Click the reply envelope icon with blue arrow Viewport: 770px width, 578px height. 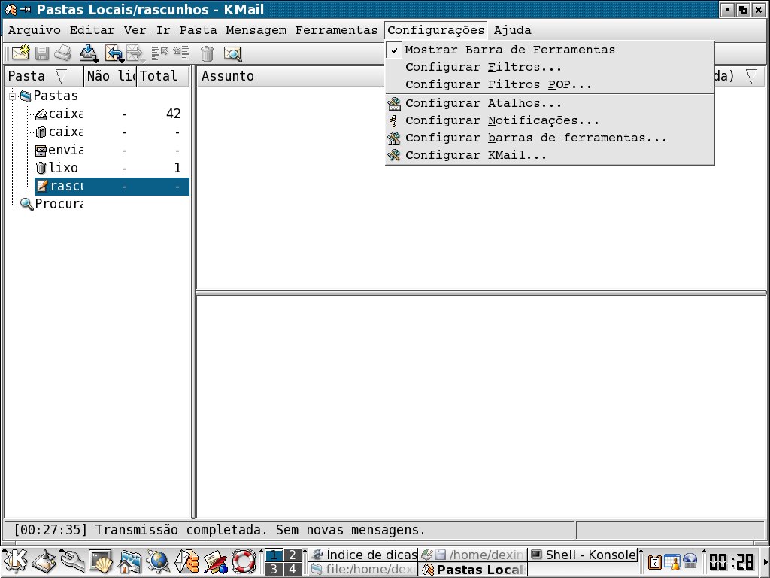114,53
